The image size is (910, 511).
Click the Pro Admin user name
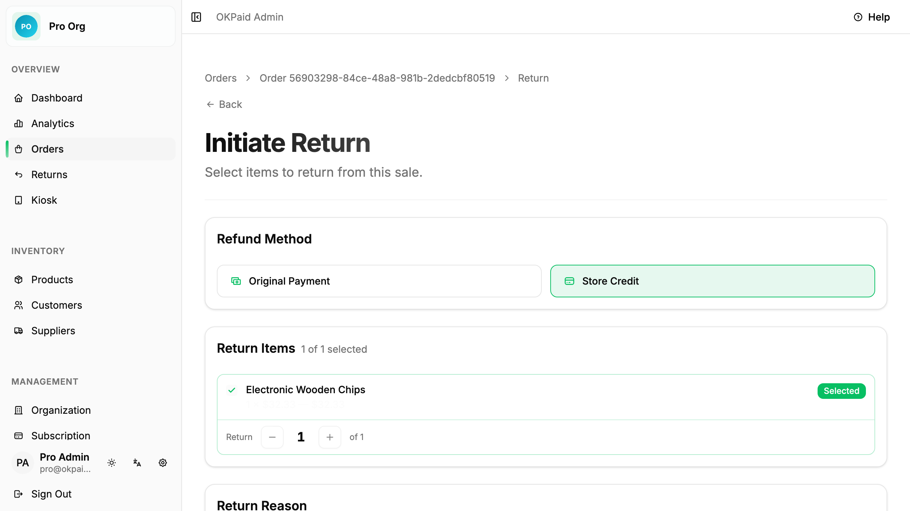click(64, 457)
